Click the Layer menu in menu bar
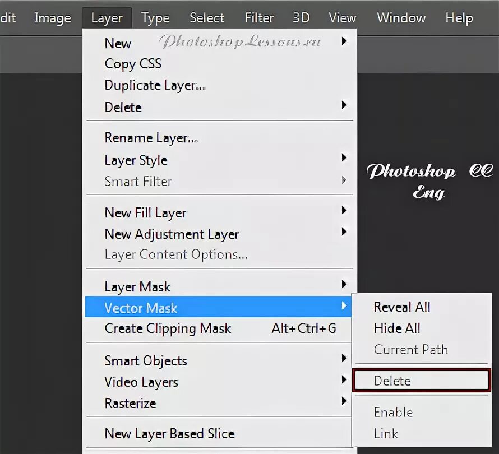 tap(107, 18)
